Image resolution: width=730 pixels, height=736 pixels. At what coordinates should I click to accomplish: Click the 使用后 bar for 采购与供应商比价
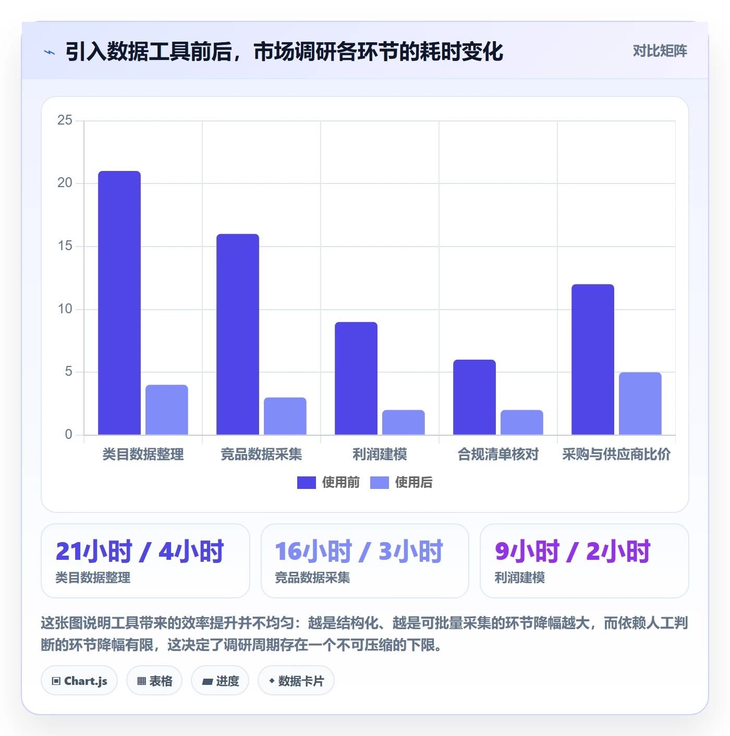640,403
